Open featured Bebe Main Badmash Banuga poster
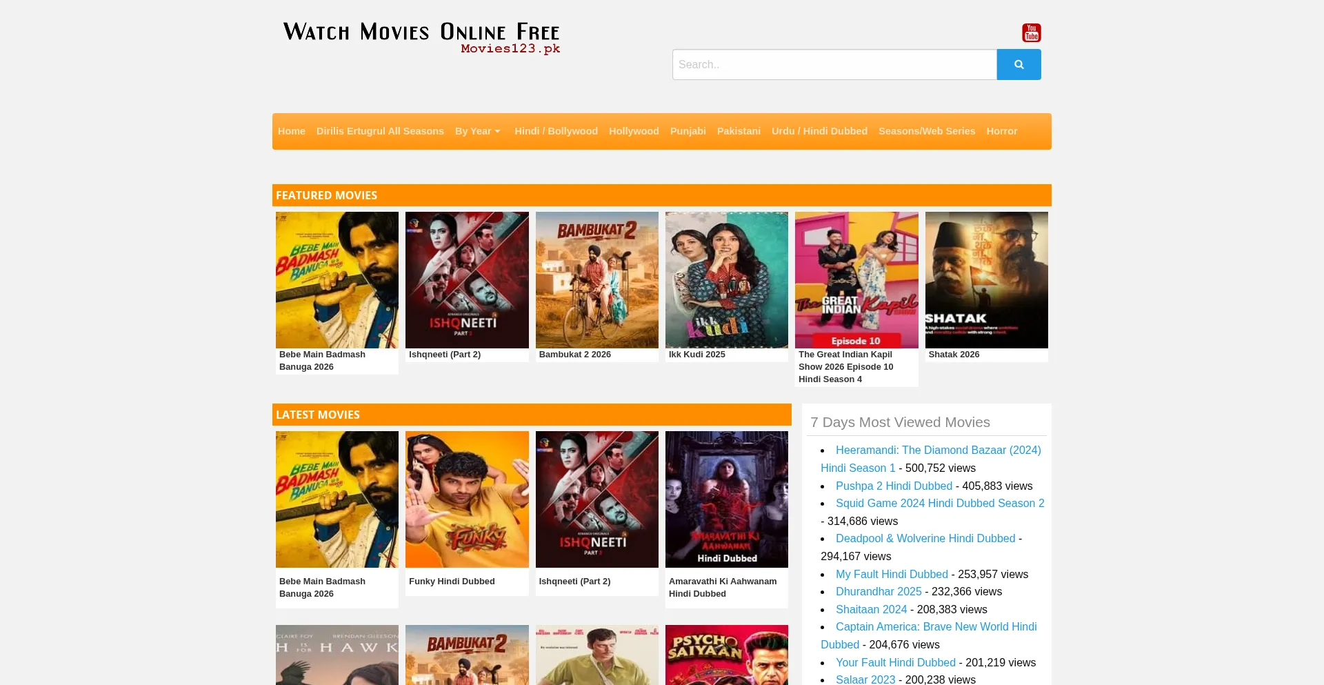 (337, 280)
